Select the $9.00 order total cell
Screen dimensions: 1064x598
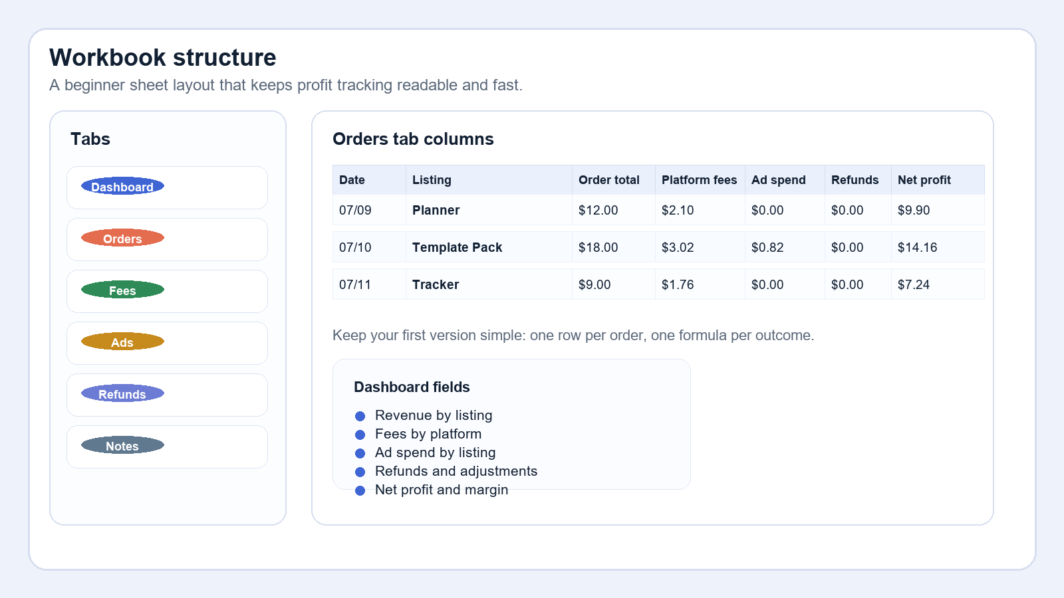coord(614,284)
